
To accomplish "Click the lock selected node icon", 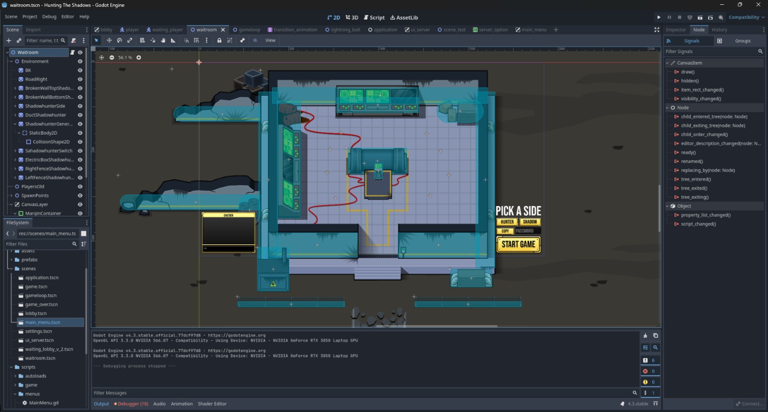I will click(219, 41).
